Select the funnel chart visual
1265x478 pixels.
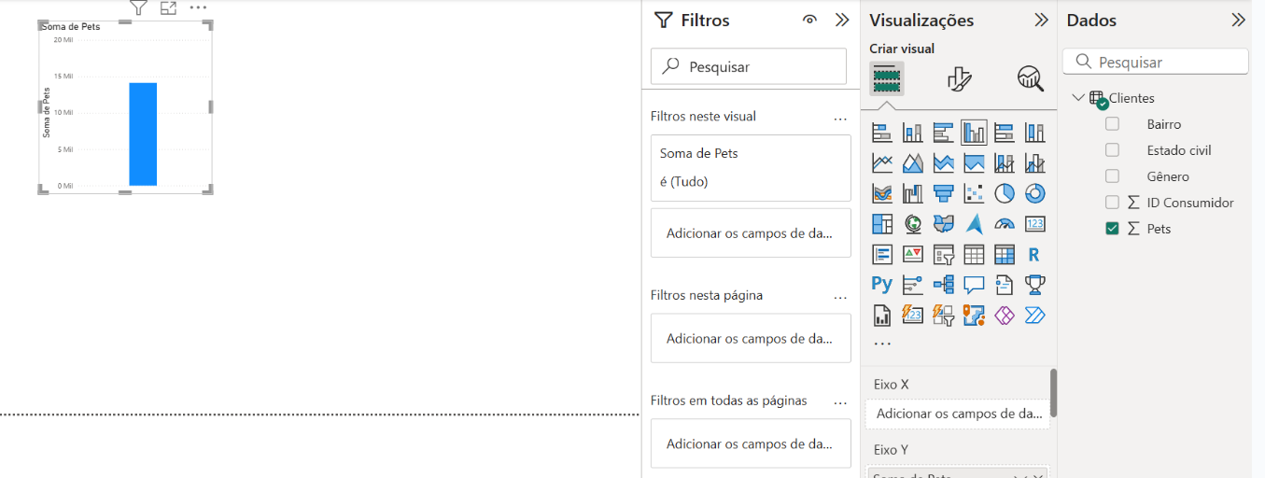pyautogui.click(x=943, y=193)
